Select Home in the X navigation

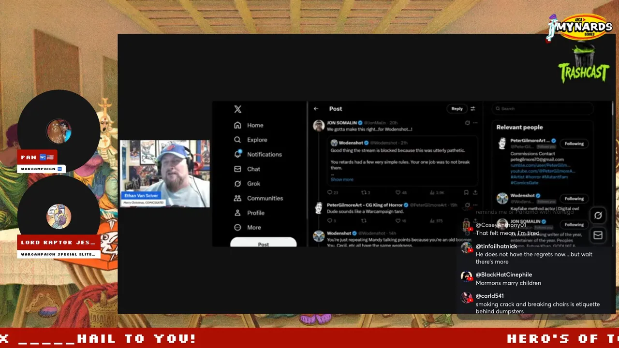pyautogui.click(x=255, y=125)
